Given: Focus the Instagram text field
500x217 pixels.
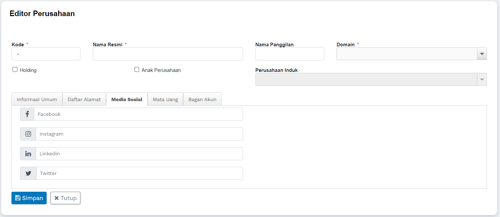Looking at the screenshot, I should [x=139, y=134].
